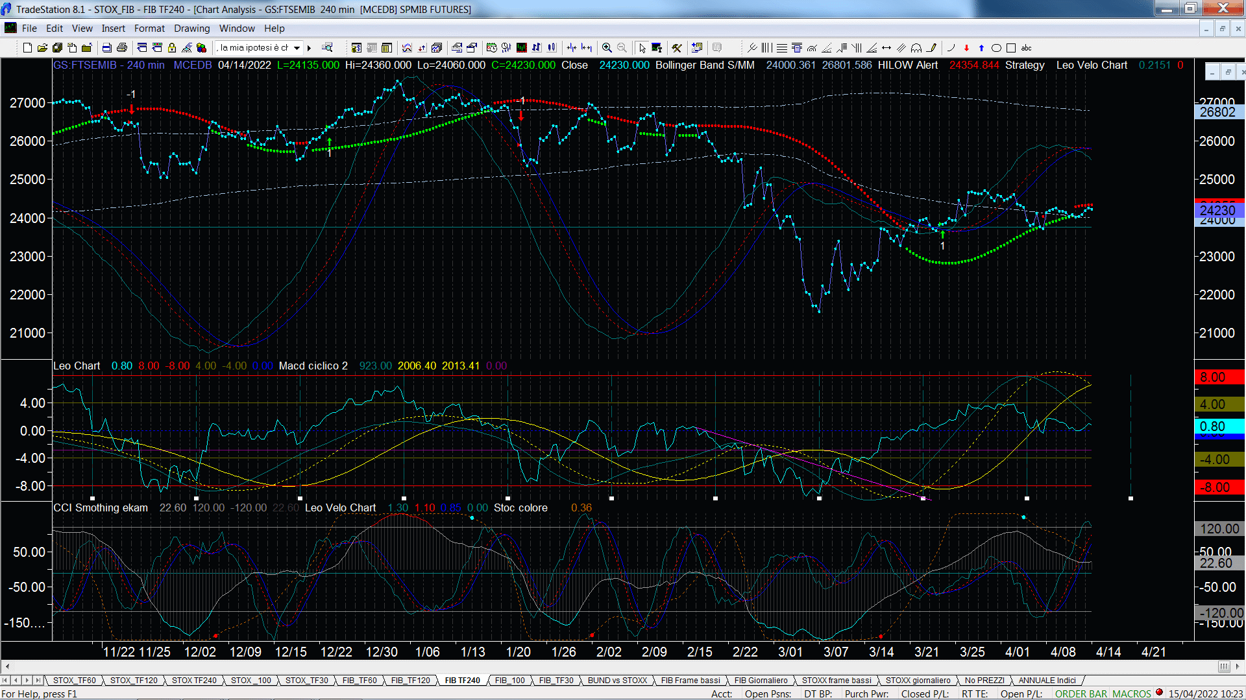Switch to the STOX TF240 tab
The width and height of the screenshot is (1246, 700).
[194, 680]
